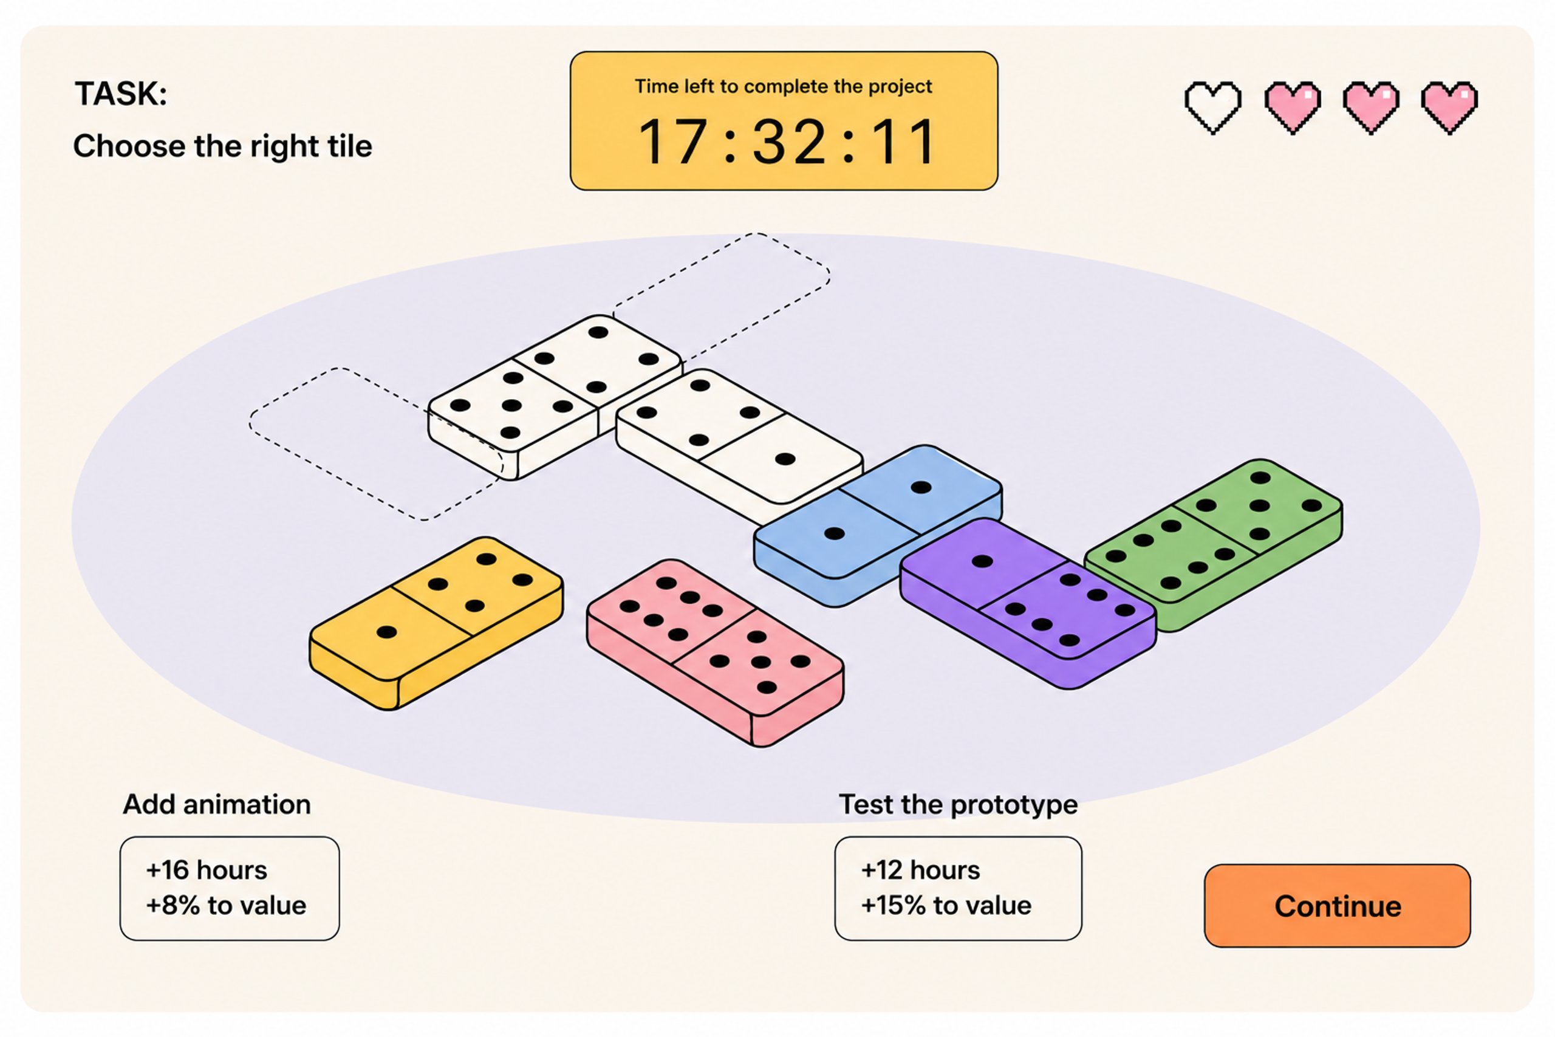The image size is (1555, 1037).
Task: Select the yellow domino tile
Action: click(436, 622)
